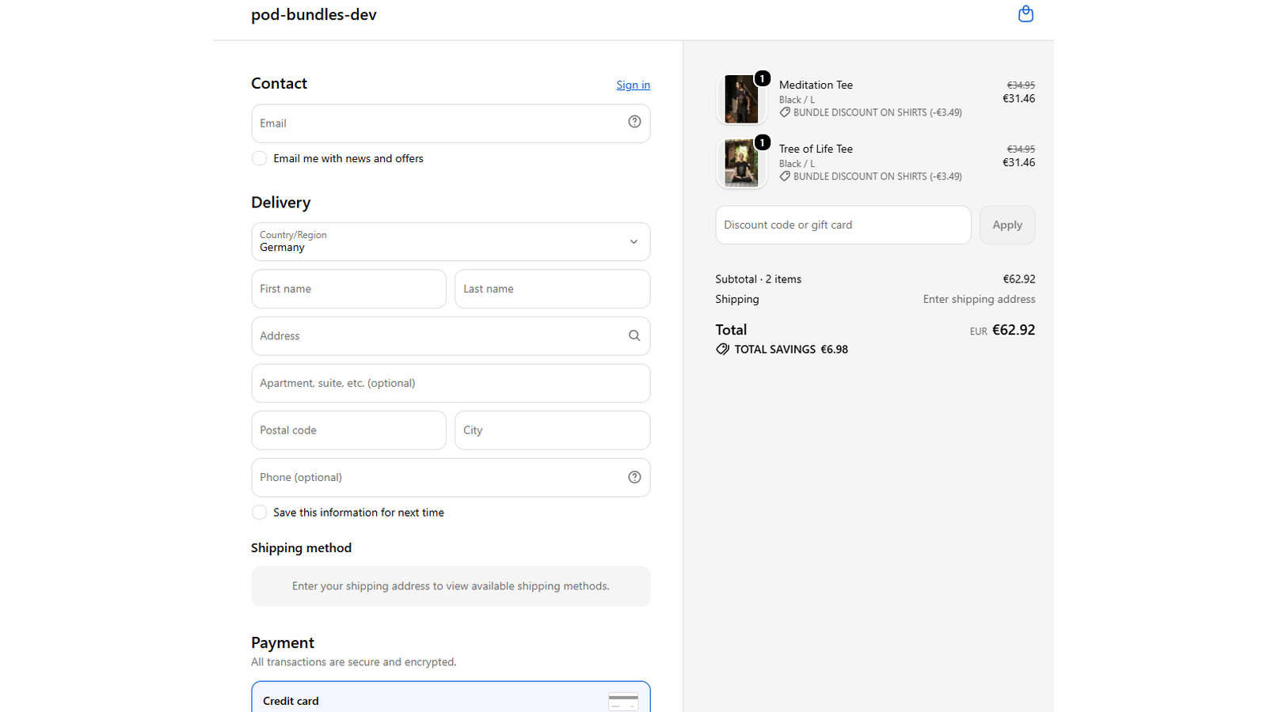The height and width of the screenshot is (712, 1267).
Task: Click the Meditation Tee product name
Action: pyautogui.click(x=816, y=85)
